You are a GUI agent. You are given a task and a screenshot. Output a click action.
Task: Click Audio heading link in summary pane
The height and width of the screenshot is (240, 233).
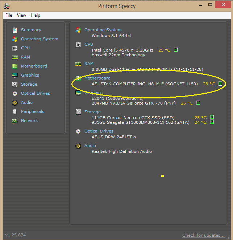90,146
